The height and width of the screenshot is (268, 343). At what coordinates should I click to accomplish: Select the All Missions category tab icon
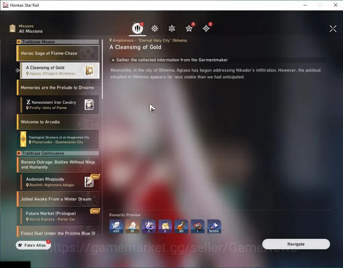pos(137,28)
